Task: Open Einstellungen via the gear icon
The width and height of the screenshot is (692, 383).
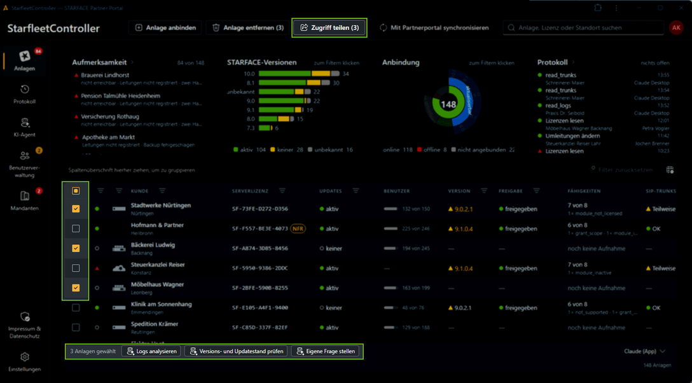Action: click(x=25, y=361)
